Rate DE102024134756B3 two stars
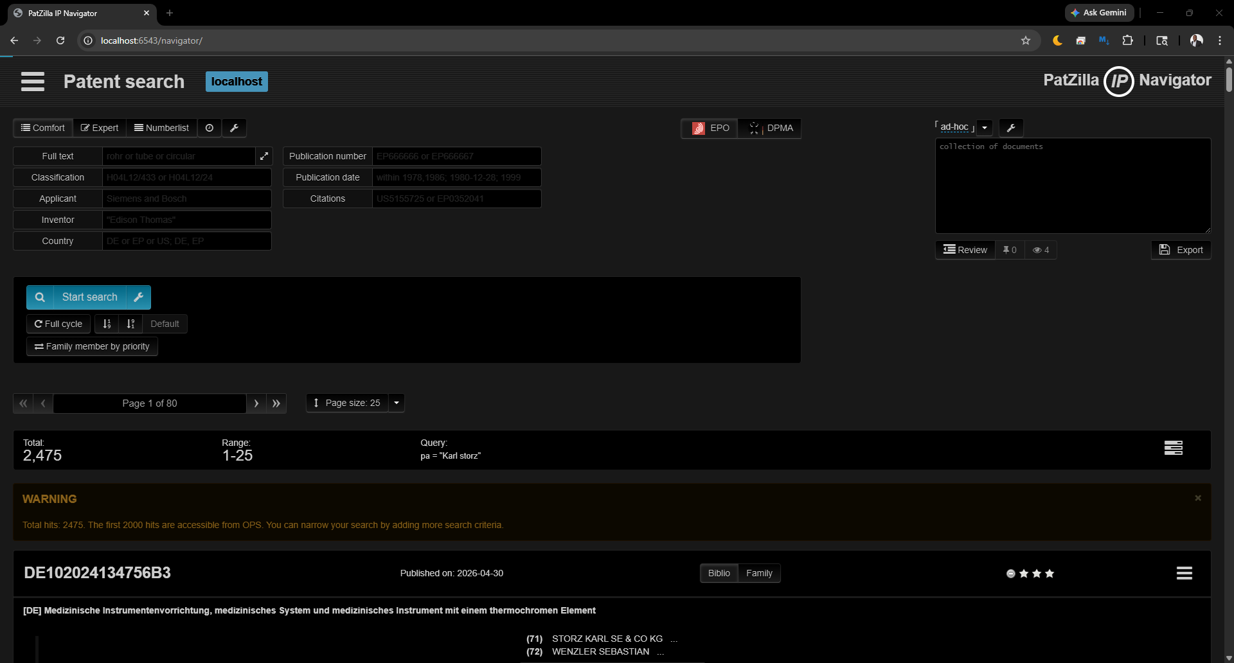1234x663 pixels. (1037, 574)
